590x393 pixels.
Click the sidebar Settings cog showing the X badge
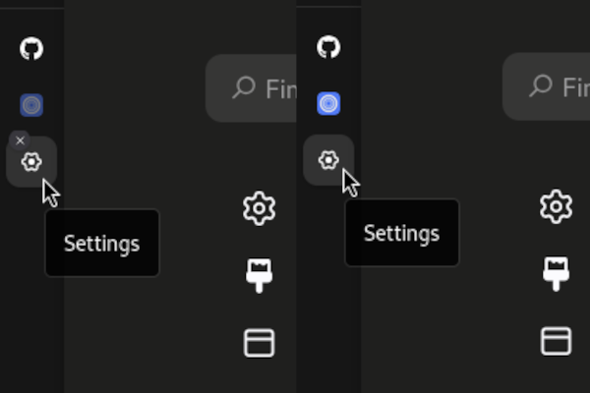click(31, 162)
